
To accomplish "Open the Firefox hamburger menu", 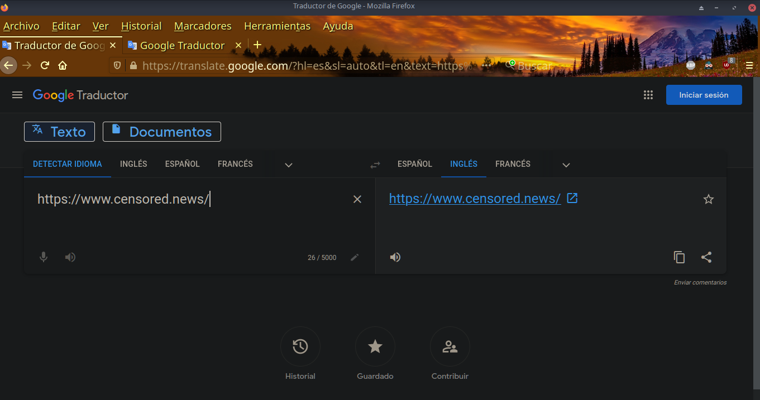I will point(749,65).
